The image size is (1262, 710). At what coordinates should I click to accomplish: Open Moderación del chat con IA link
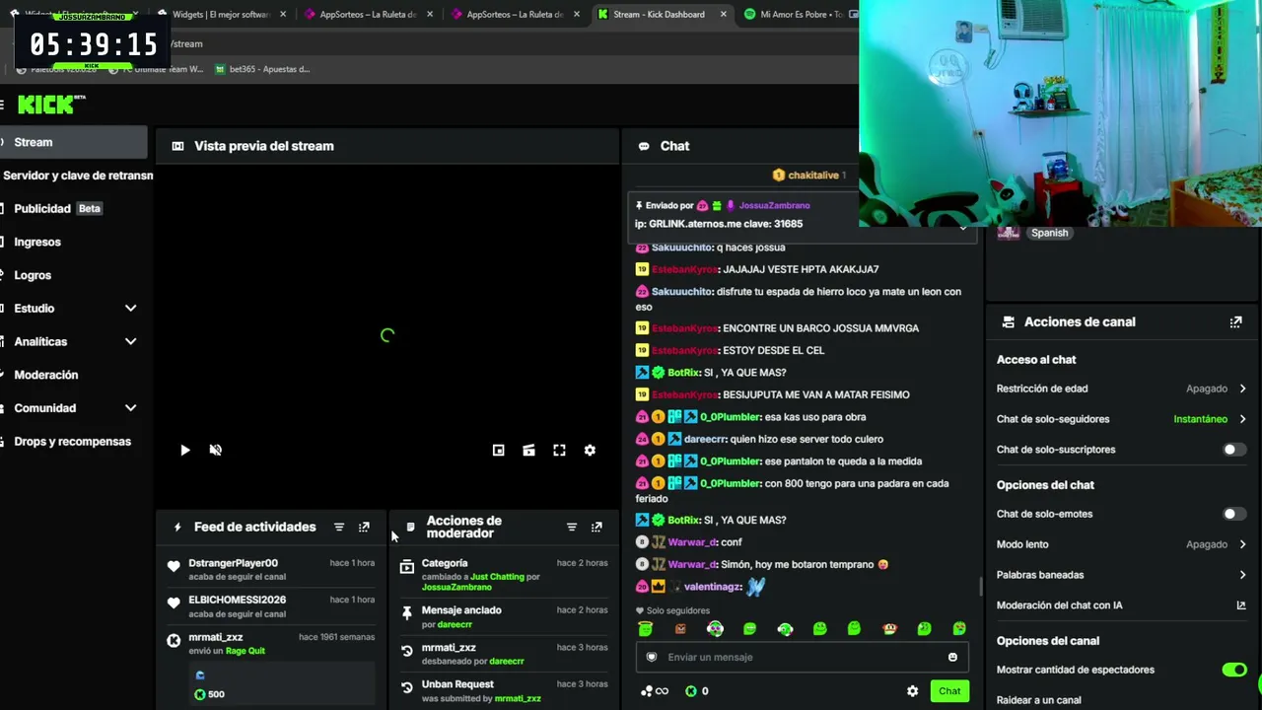click(1122, 605)
